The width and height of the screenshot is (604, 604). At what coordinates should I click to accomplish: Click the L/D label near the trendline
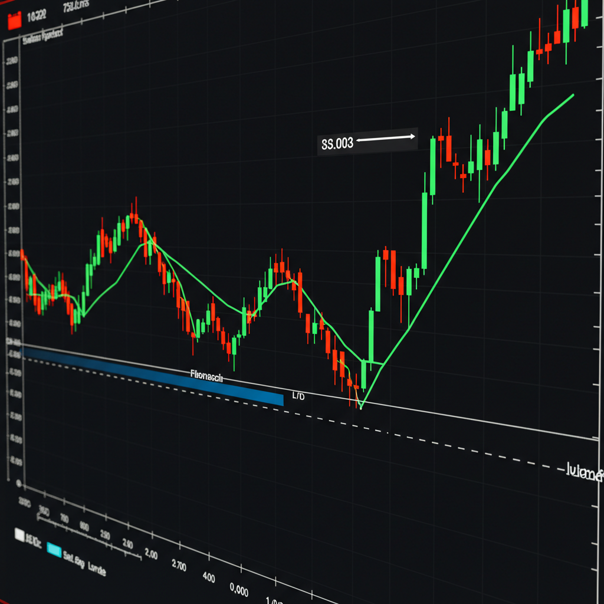[298, 395]
